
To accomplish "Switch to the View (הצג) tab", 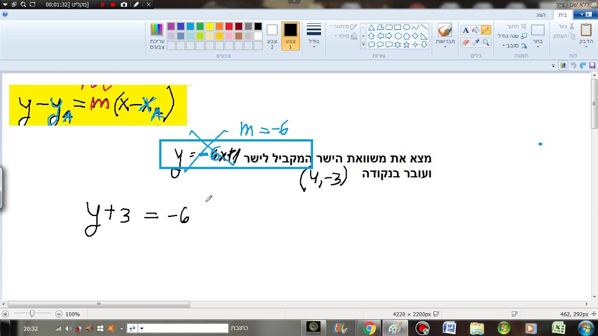I will click(x=541, y=15).
